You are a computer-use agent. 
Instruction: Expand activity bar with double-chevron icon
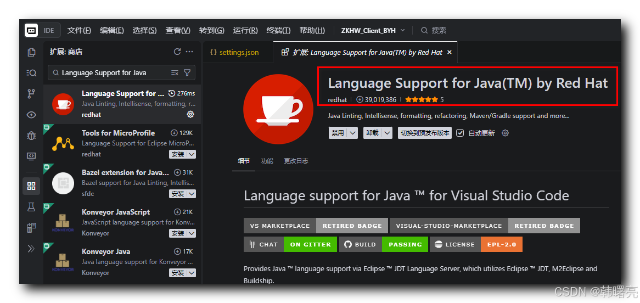click(x=31, y=248)
